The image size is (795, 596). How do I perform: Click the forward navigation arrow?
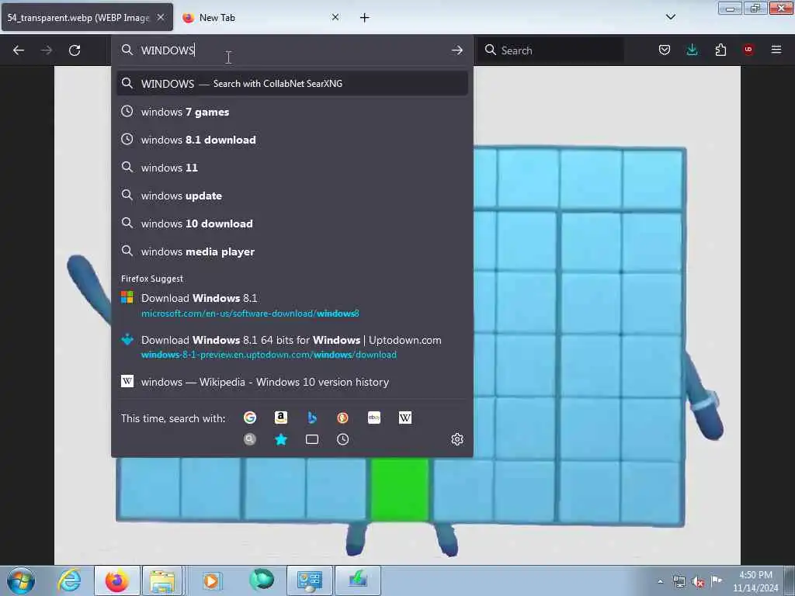pyautogui.click(x=46, y=50)
